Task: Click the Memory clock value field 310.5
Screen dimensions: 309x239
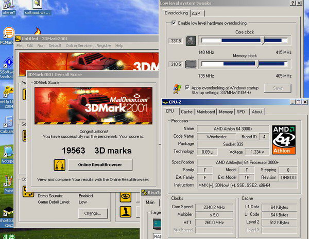Action: [x=176, y=64]
